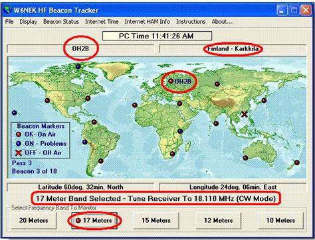
Task: Click the Pass 3 text on the map
Action: [22, 163]
